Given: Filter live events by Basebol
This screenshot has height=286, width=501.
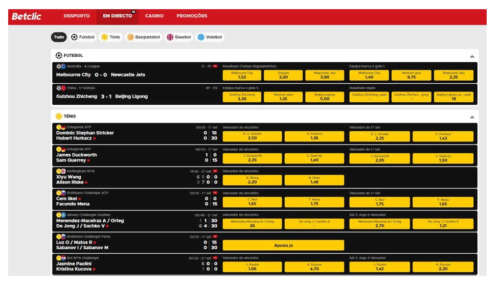Looking at the screenshot, I should [x=179, y=37].
